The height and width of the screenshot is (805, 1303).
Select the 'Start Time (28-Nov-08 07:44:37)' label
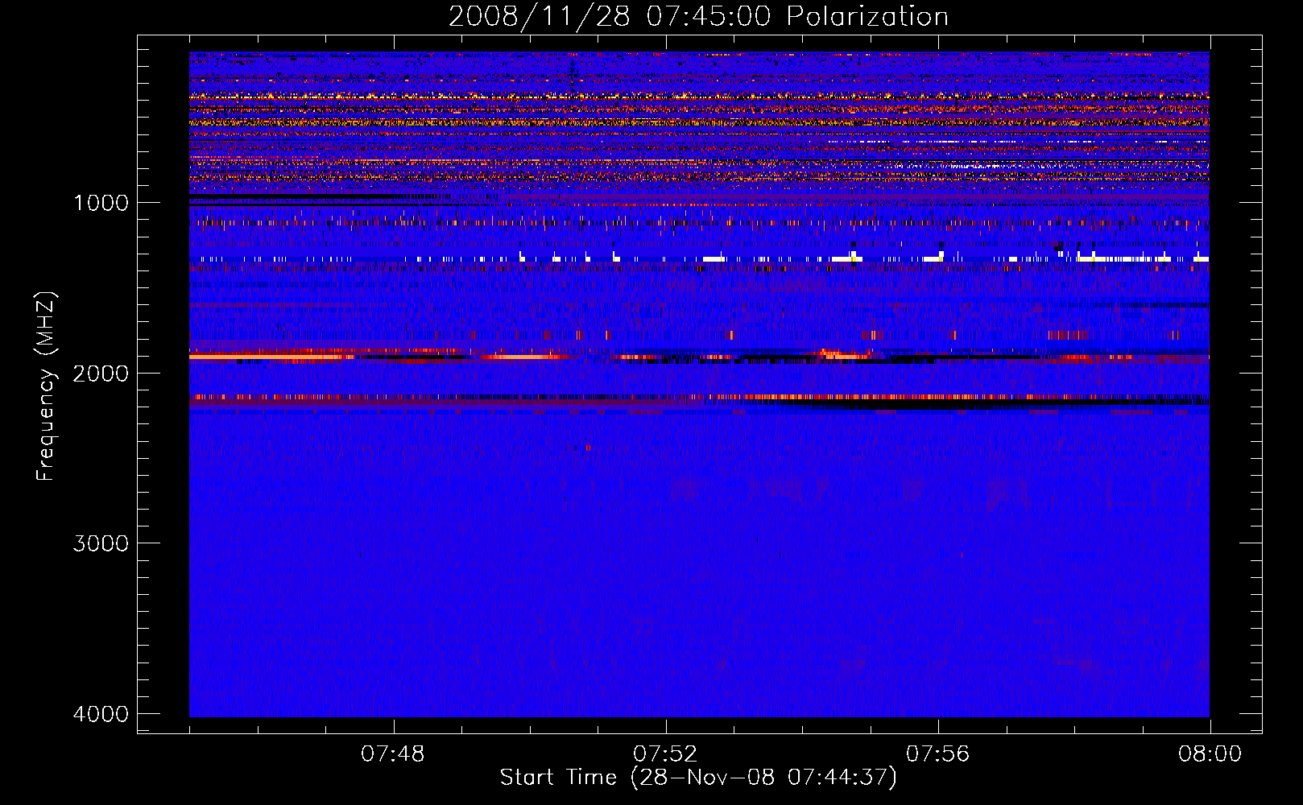coord(698,778)
